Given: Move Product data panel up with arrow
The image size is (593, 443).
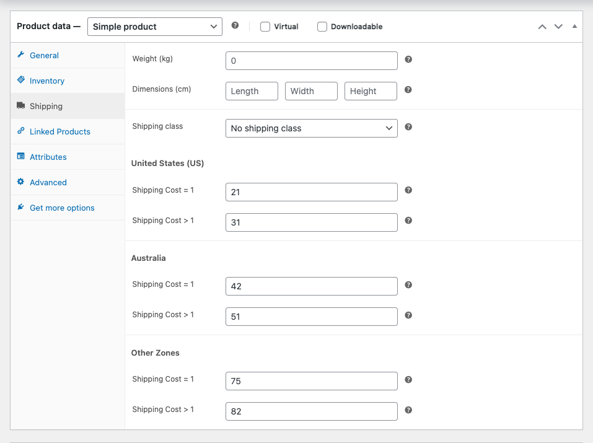Looking at the screenshot, I should point(542,27).
